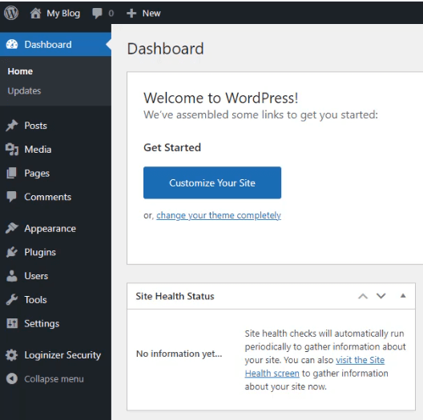Open the Users menu
The width and height of the screenshot is (423, 420).
36,276
